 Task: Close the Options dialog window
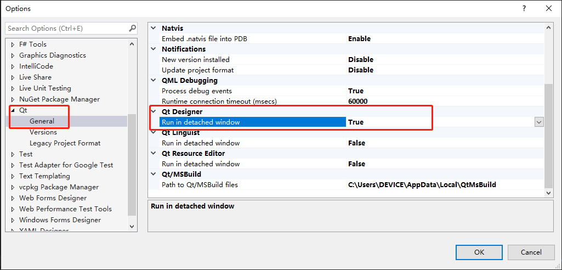pyautogui.click(x=549, y=9)
